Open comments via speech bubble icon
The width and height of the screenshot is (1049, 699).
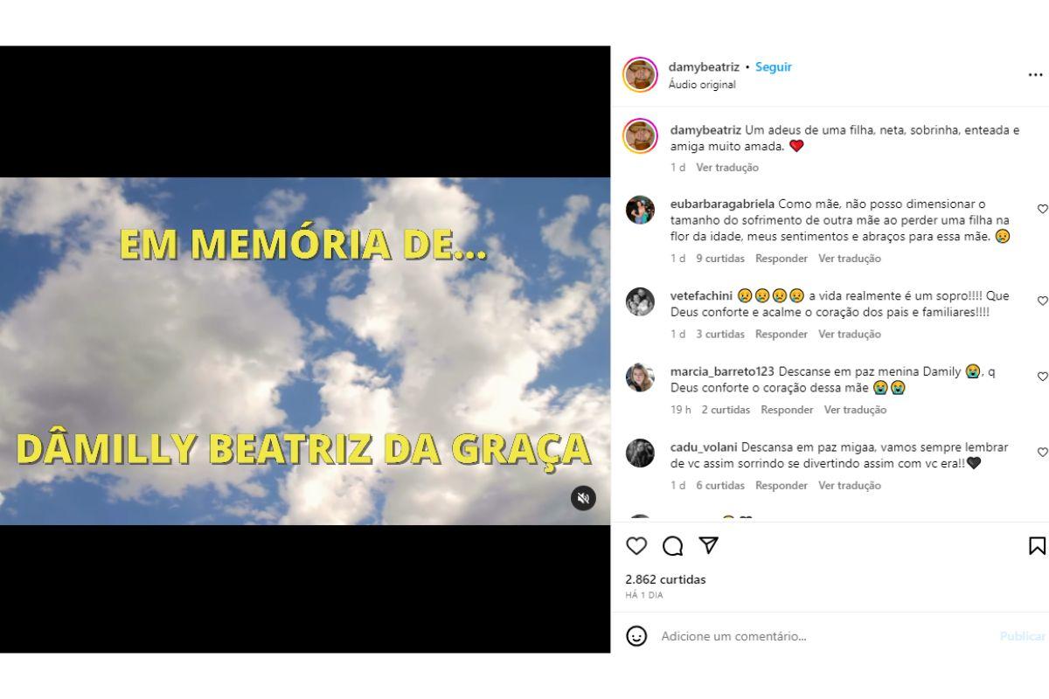(672, 546)
